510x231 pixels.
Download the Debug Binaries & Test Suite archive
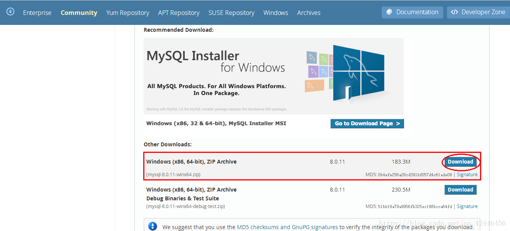pyautogui.click(x=460, y=190)
